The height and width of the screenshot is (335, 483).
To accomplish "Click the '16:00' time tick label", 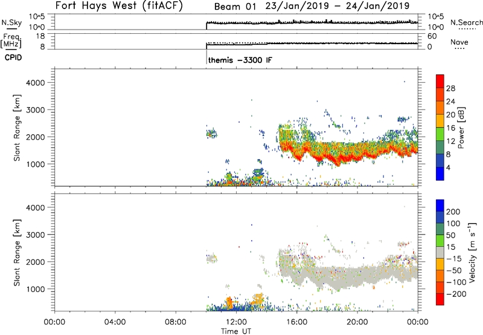I will coord(296,322).
